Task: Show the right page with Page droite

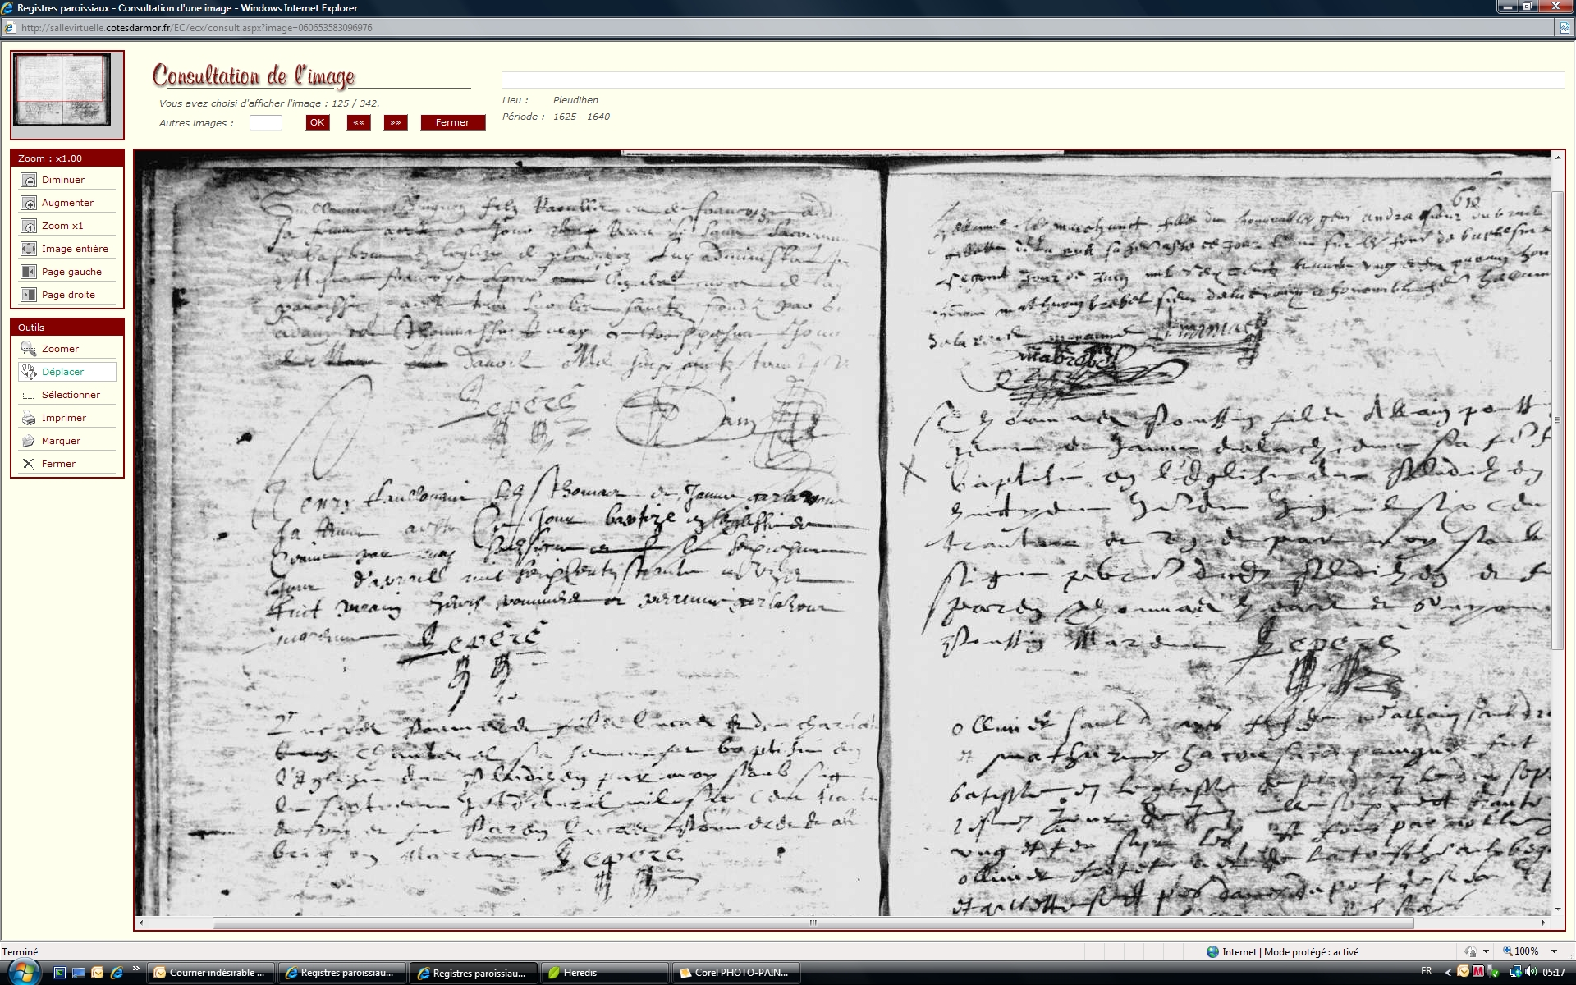Action: point(29,295)
